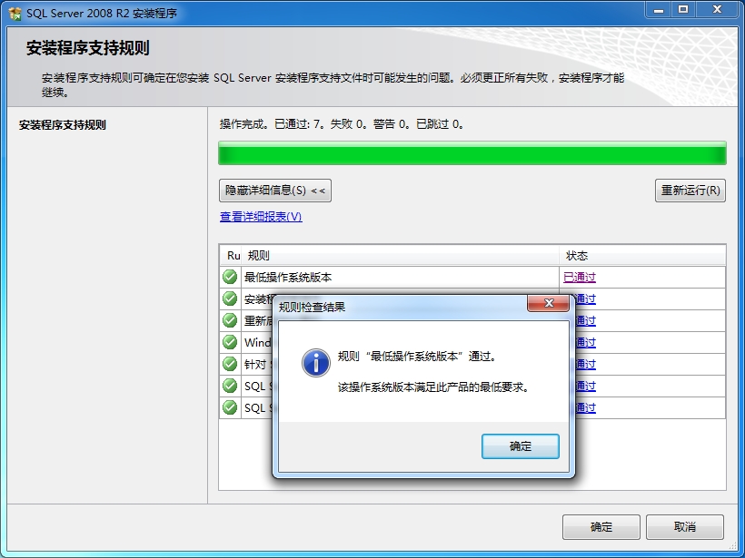Viewport: 745px width, 558px height.
Task: Open the 已通过 status link for first rule
Action: (579, 277)
